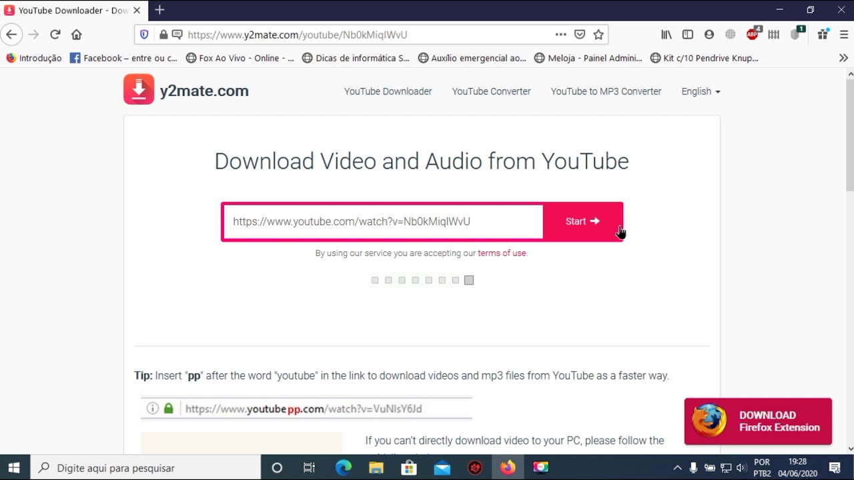Open the Fox Ao Vivo bookmark
The height and width of the screenshot is (480, 854).
(240, 58)
